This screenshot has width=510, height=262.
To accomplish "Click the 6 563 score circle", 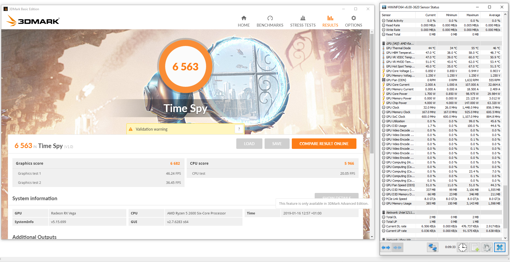I will 185,66.
